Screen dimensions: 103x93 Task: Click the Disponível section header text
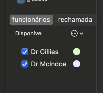(29, 34)
